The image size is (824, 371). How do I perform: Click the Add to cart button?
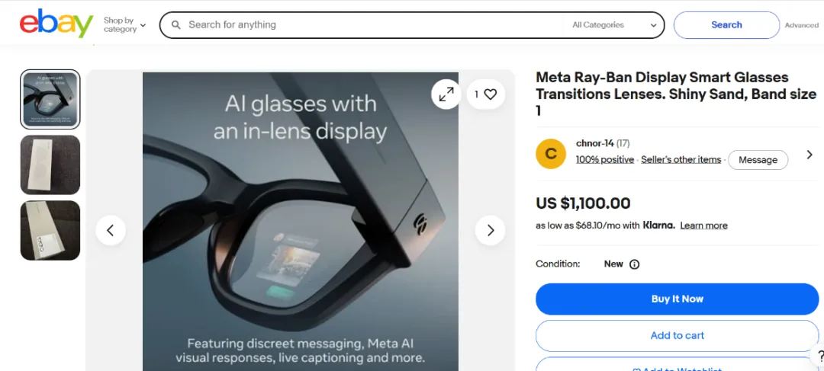(x=677, y=335)
